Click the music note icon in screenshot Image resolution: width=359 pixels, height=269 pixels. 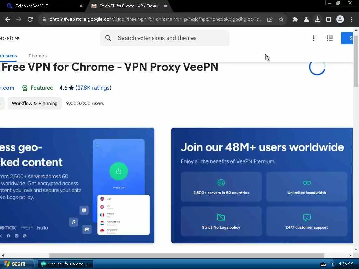pos(74,222)
